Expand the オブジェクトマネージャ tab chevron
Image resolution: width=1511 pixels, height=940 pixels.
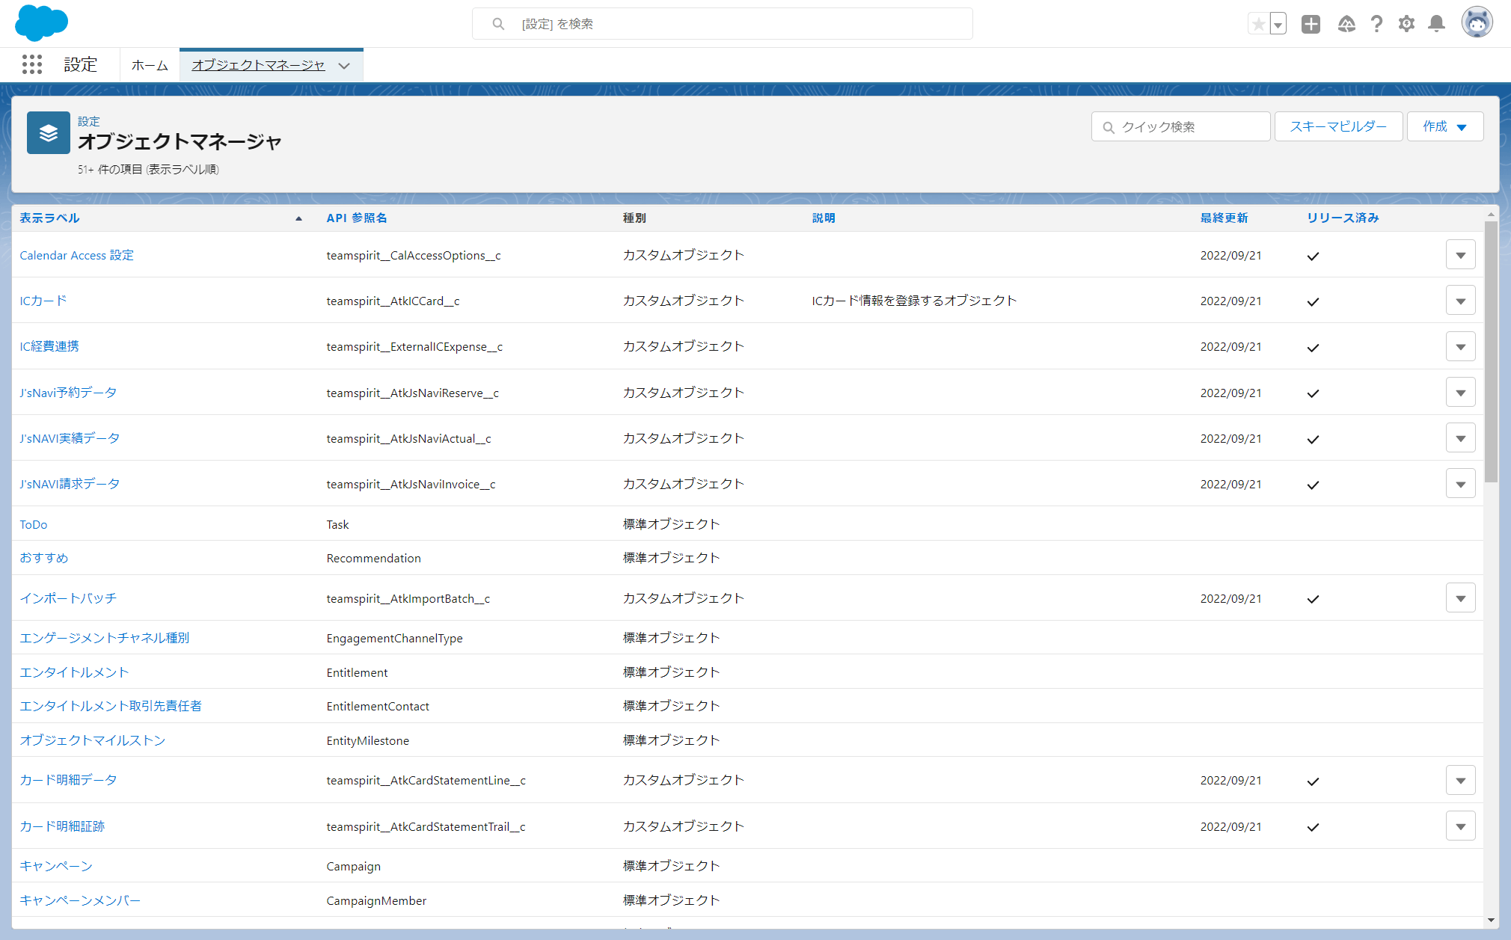click(x=344, y=66)
